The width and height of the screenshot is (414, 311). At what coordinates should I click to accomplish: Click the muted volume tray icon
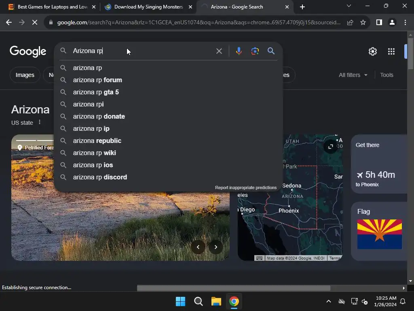pos(365,301)
